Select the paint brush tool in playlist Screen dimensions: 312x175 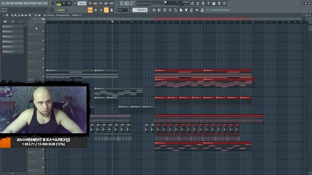(16, 15)
